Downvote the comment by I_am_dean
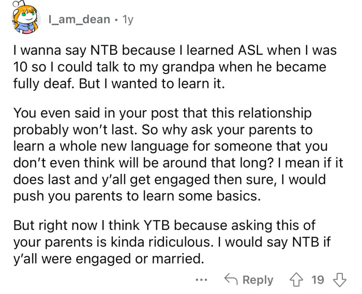This screenshot has height=294, width=362. tap(338, 280)
